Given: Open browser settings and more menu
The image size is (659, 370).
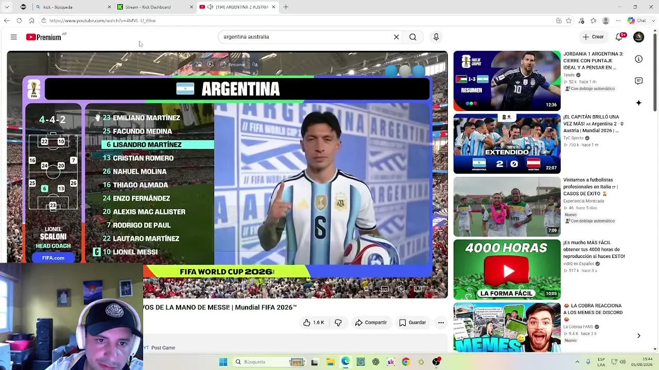Looking at the screenshot, I should click(618, 21).
